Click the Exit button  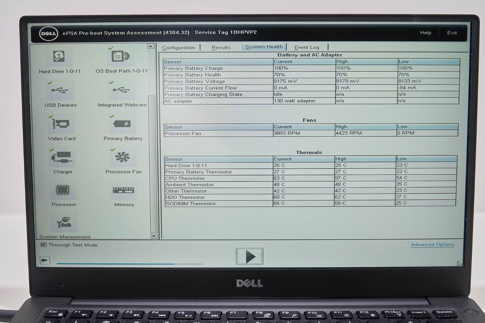(452, 33)
